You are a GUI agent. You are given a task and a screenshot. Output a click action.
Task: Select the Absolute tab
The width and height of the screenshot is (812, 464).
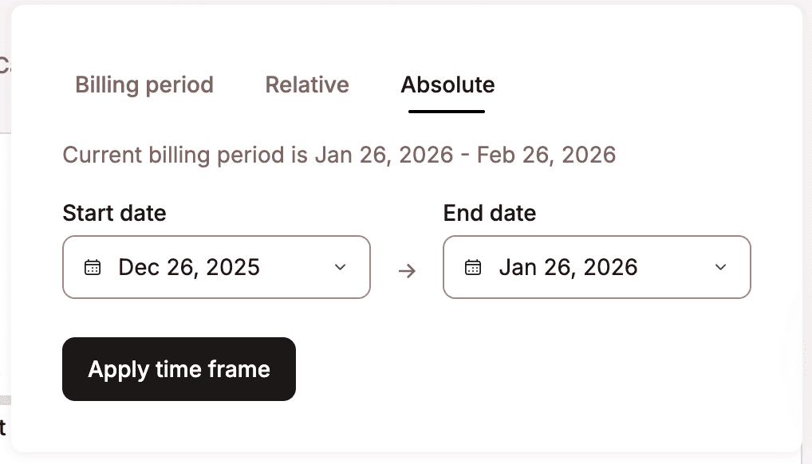click(x=447, y=85)
